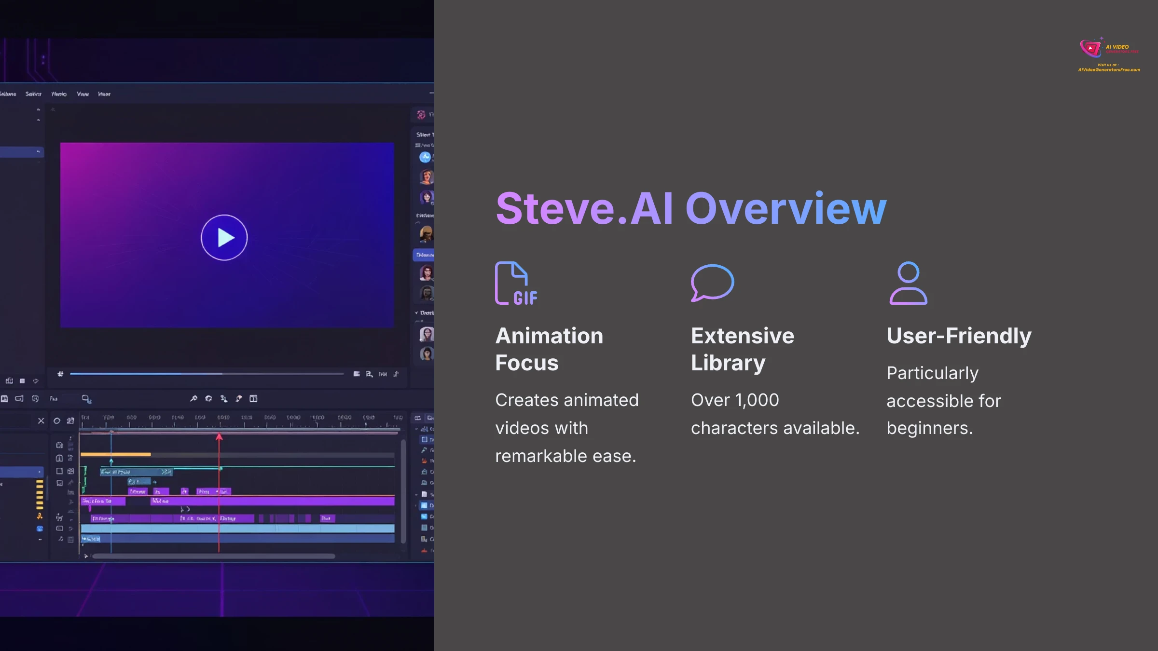This screenshot has width=1158, height=651.
Task: Click the headset icon beside the magnifier
Action: tap(208, 398)
